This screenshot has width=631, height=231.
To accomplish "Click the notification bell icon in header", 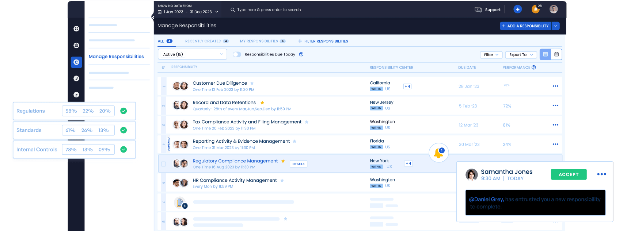I will [535, 9].
